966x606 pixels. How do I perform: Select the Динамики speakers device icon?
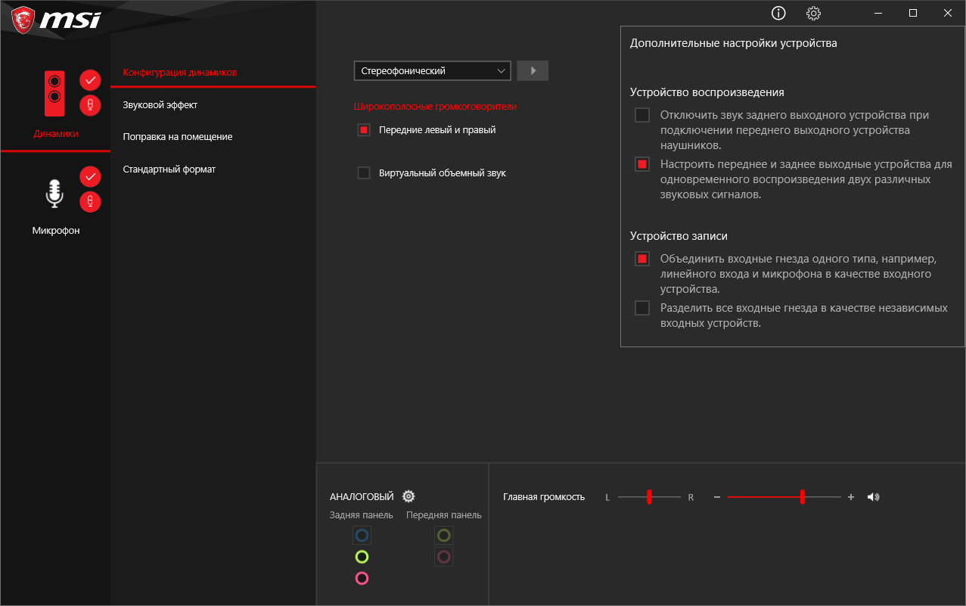[x=54, y=93]
